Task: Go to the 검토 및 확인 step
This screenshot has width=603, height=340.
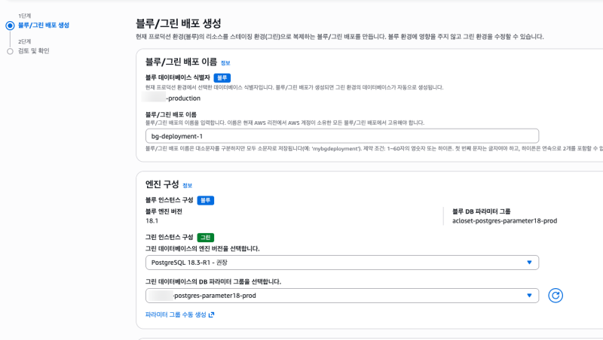Action: 34,51
